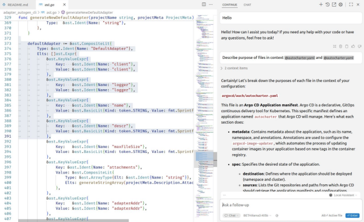Click the adapter_autogen_cli breadcrumb folder
Image resolution: width=364 pixels, height=222 pixels.
[20, 12]
